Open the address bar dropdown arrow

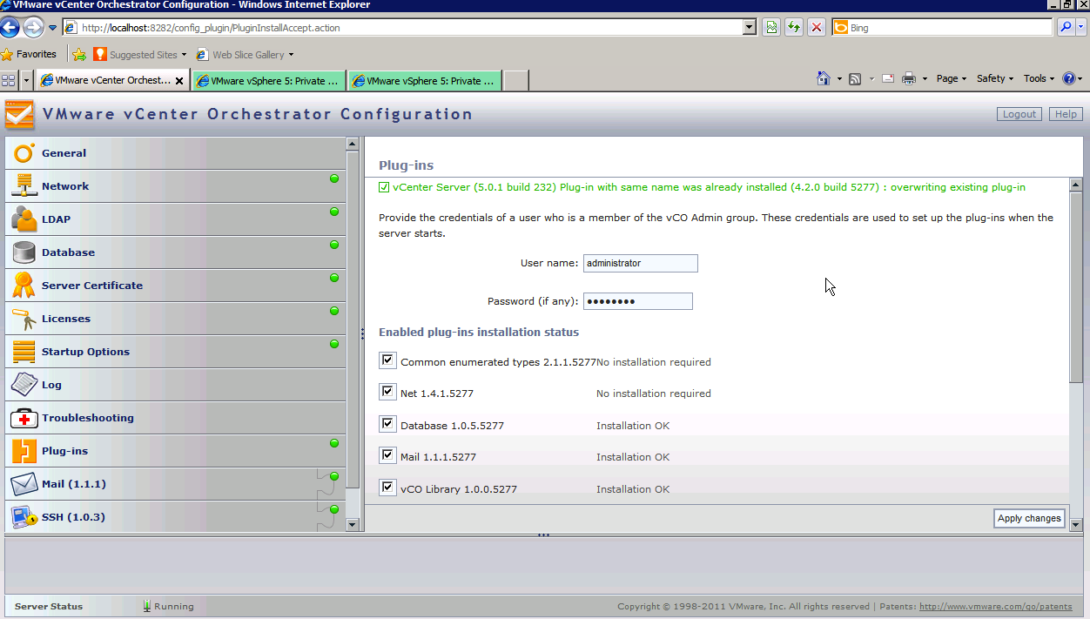(750, 28)
